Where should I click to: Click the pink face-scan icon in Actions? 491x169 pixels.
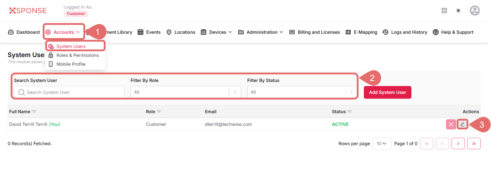pyautogui.click(x=451, y=124)
